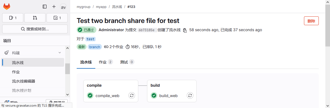Open the test branch link
The height and width of the screenshot is (108, 330).
[x=90, y=39]
